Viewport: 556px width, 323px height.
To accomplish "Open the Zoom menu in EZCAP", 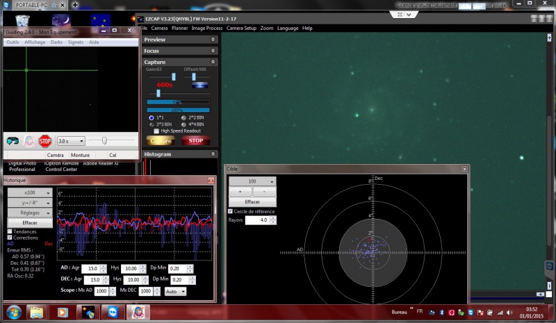I will coord(267,28).
